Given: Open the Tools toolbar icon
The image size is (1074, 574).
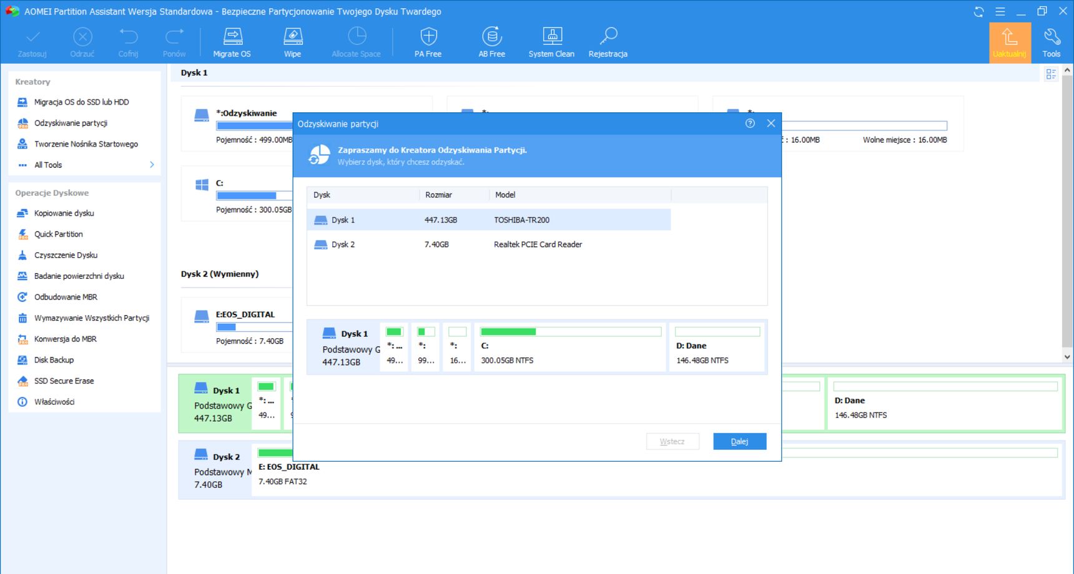Looking at the screenshot, I should coord(1052,42).
